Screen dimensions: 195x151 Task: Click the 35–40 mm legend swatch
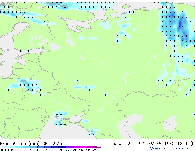(76, 147)
